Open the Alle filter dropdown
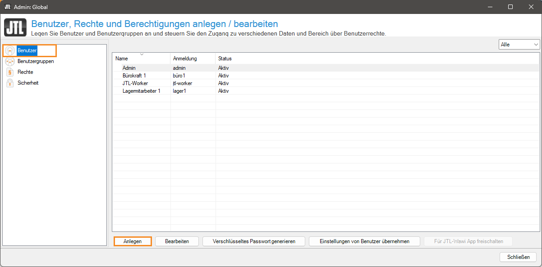The height and width of the screenshot is (267, 542). [x=519, y=45]
